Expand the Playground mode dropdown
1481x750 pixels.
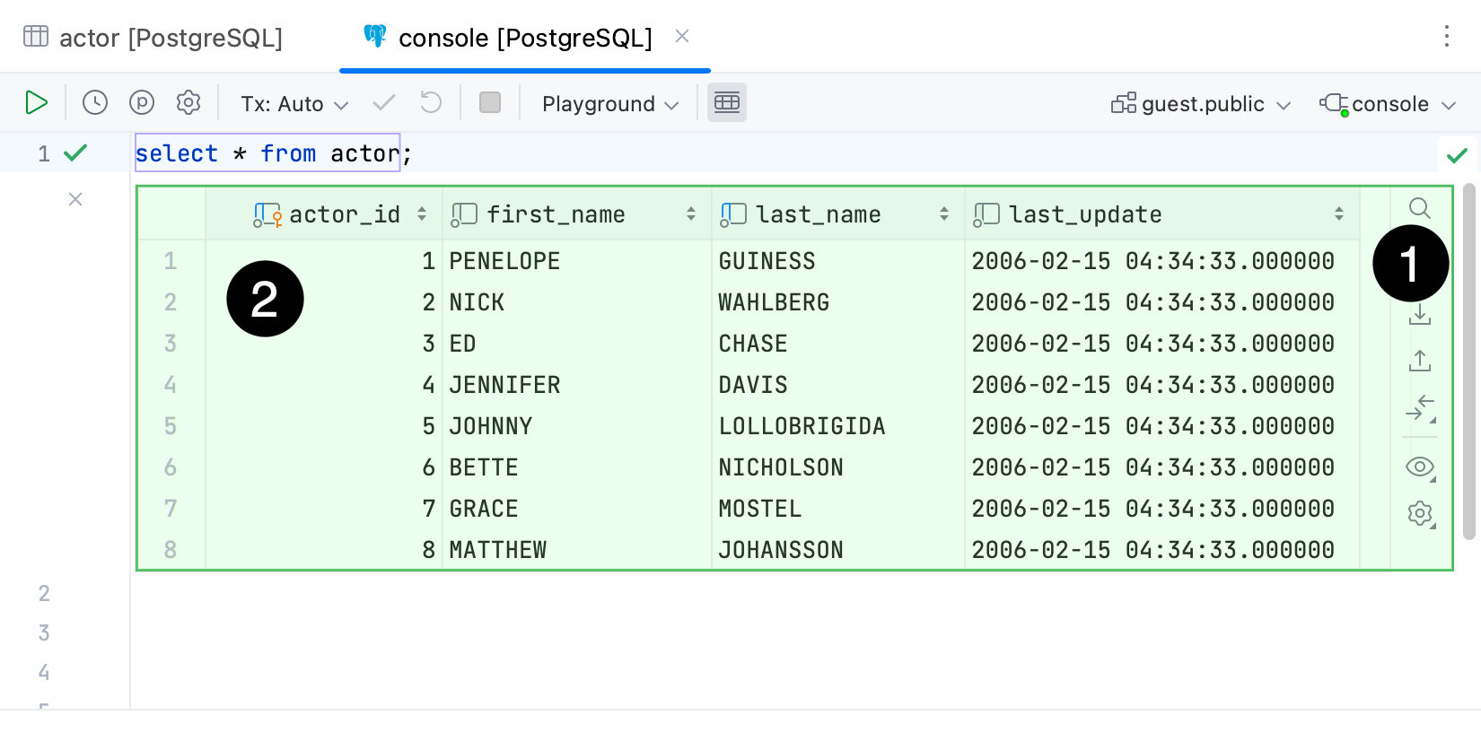pos(609,104)
